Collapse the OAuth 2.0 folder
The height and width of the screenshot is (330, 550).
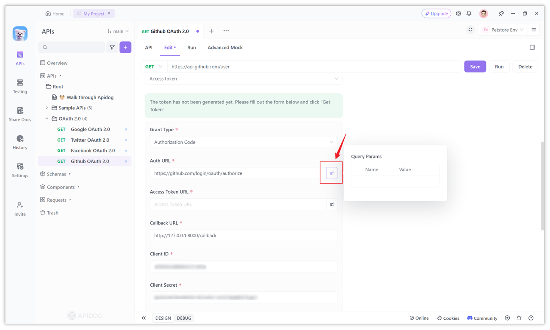(47, 118)
